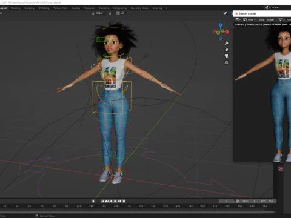This screenshot has height=218, width=291.
Task: Click the head rig control circle near the eye
Action: click(98, 39)
